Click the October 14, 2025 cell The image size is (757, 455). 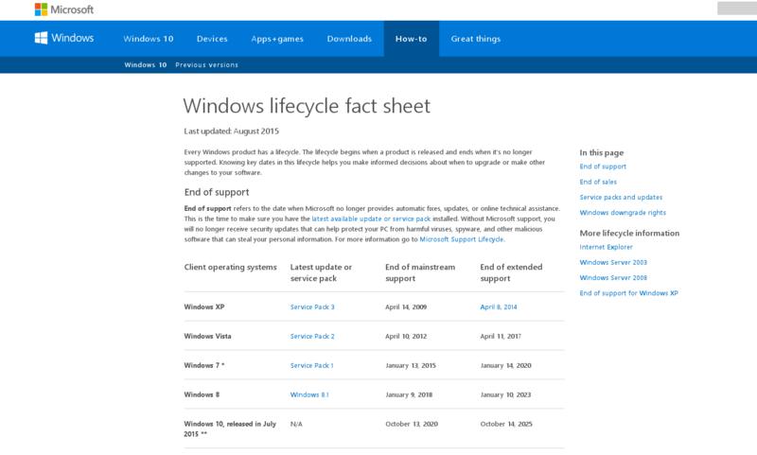506,424
